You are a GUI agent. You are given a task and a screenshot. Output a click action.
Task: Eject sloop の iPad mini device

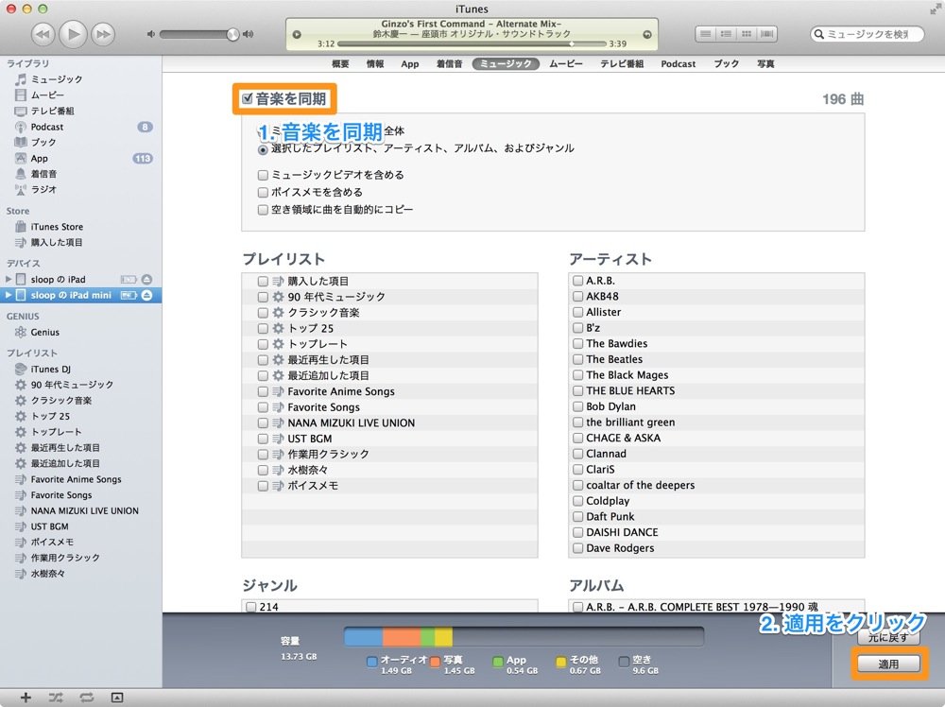coord(146,295)
